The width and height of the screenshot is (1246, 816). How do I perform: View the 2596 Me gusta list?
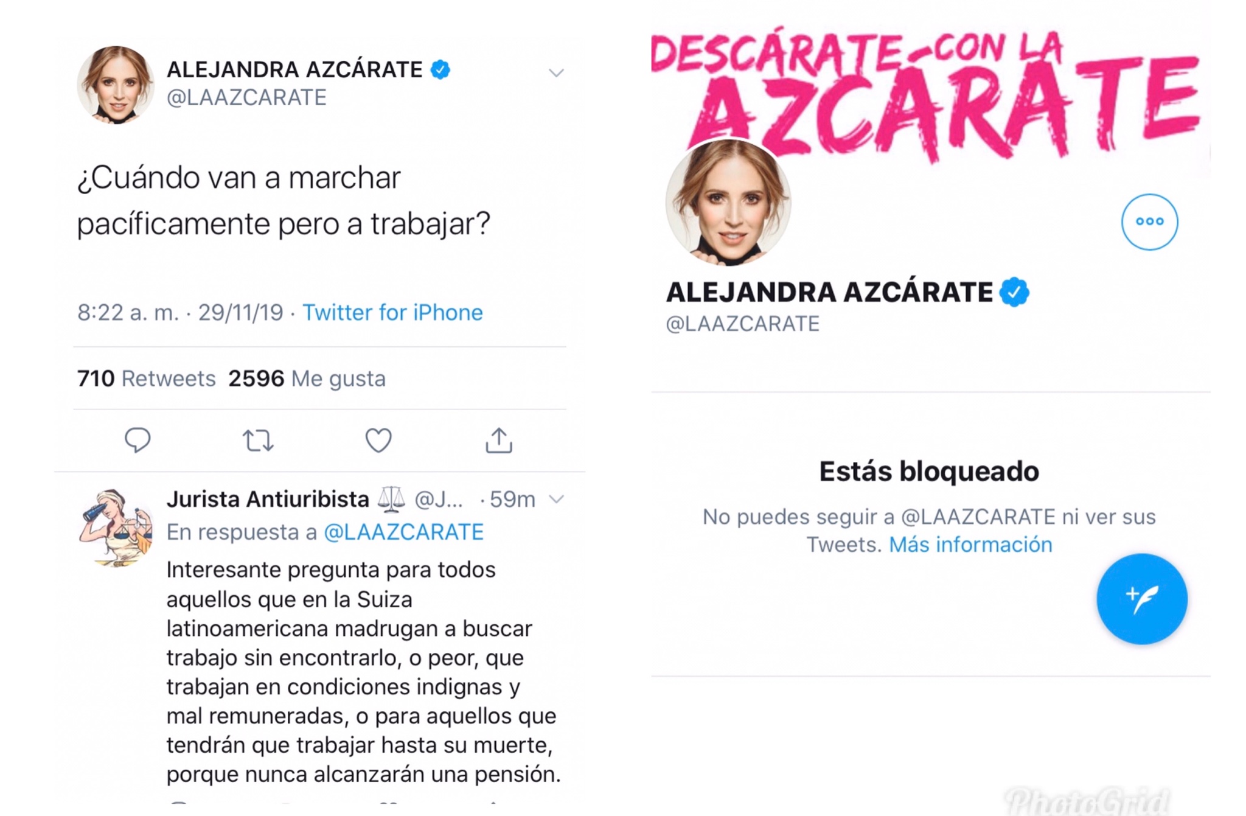307,378
